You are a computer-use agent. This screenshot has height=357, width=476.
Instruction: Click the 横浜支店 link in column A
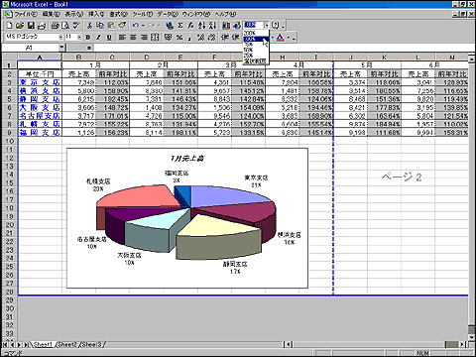[40, 91]
